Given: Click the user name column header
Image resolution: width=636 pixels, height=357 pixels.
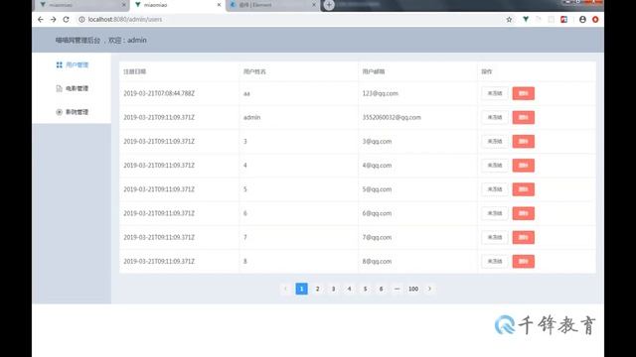Looking at the screenshot, I should [x=254, y=71].
